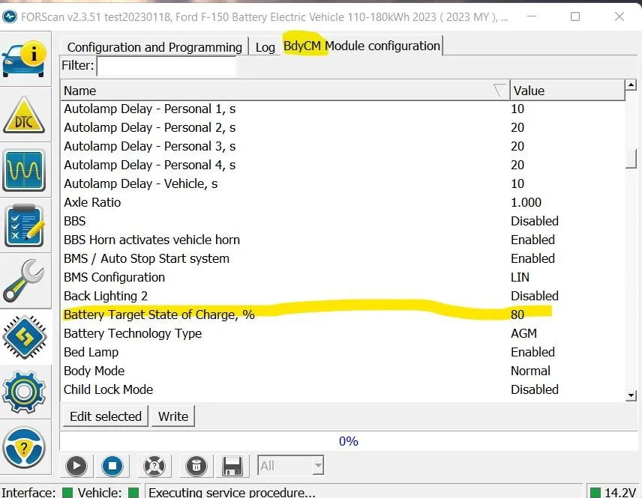Open the Tests and service procedures panel
642x498 pixels.
25,225
